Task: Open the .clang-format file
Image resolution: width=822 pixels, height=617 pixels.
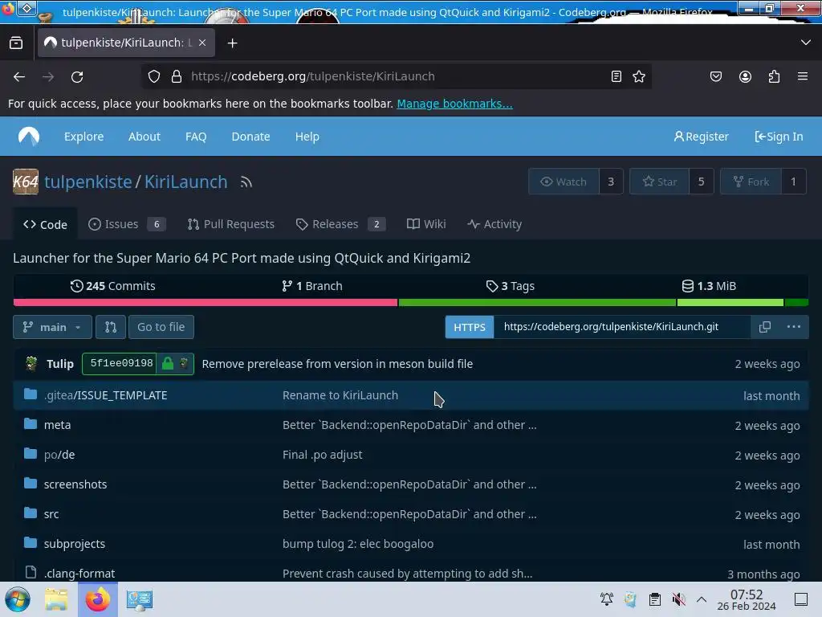Action: pyautogui.click(x=79, y=574)
